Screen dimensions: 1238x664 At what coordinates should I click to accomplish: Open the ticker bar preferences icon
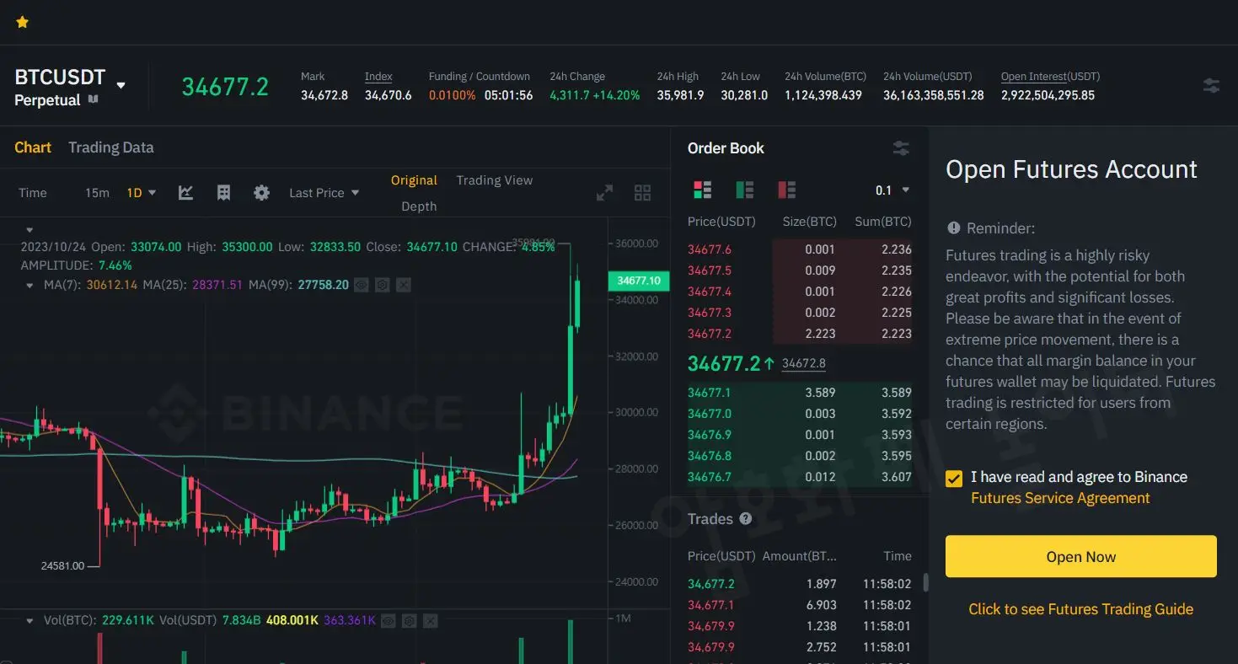pyautogui.click(x=1211, y=85)
